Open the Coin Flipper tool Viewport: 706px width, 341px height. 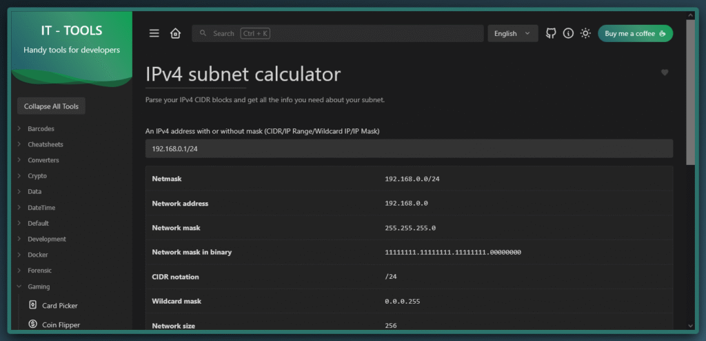pos(61,324)
